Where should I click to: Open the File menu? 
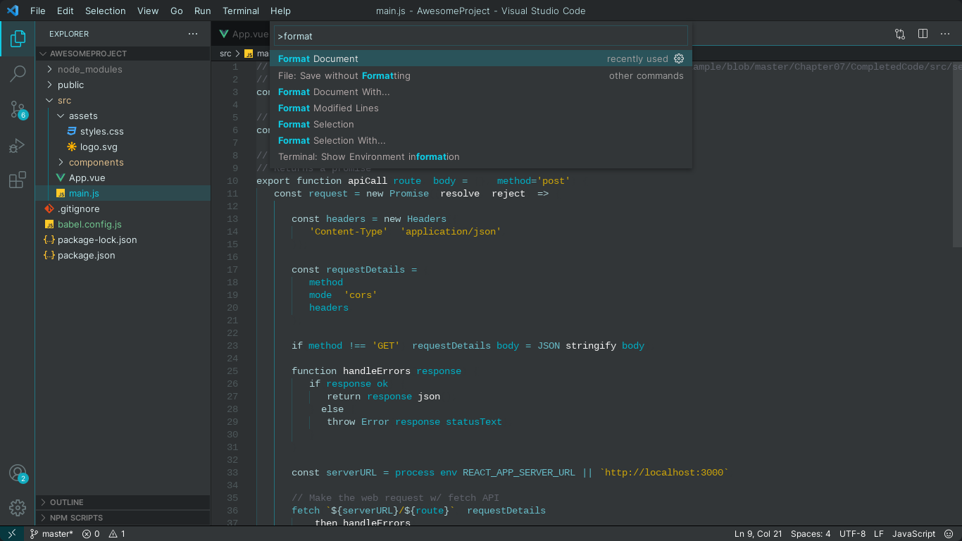(38, 11)
